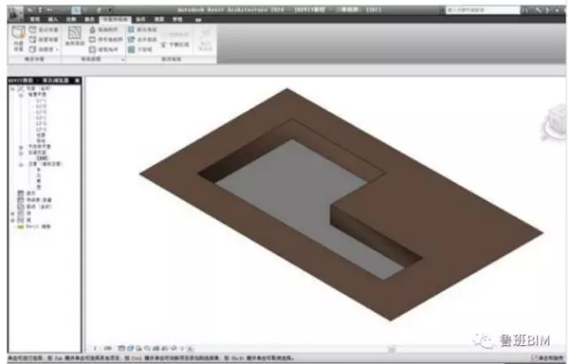The image size is (569, 364).
Task: Open the Revit application menu button
Action: point(16,13)
